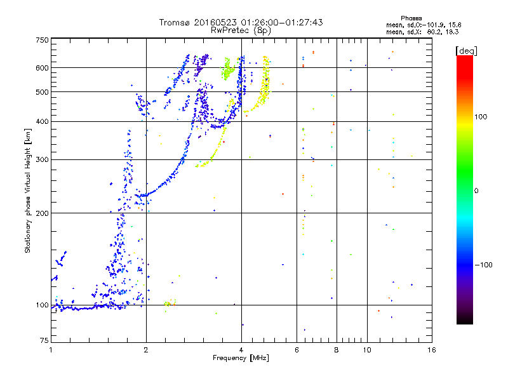The image size is (508, 381).
Task: Click y-axis tick label '300'
Action: [x=42, y=160]
